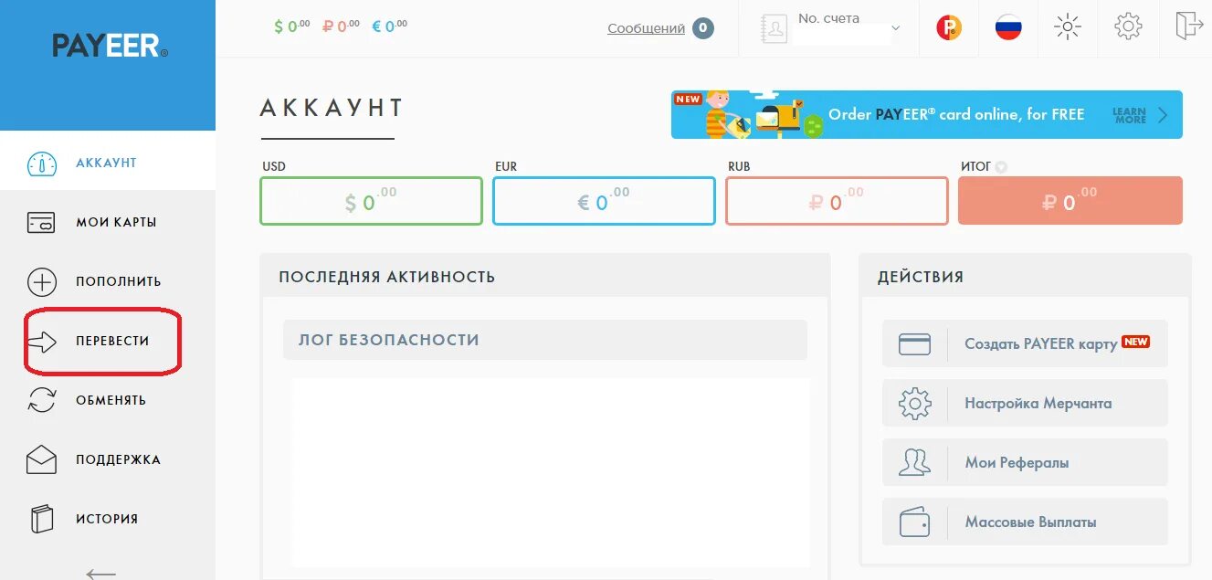Image resolution: width=1212 pixels, height=580 pixels.
Task: Click the Пополнить plus icon
Action: click(42, 282)
